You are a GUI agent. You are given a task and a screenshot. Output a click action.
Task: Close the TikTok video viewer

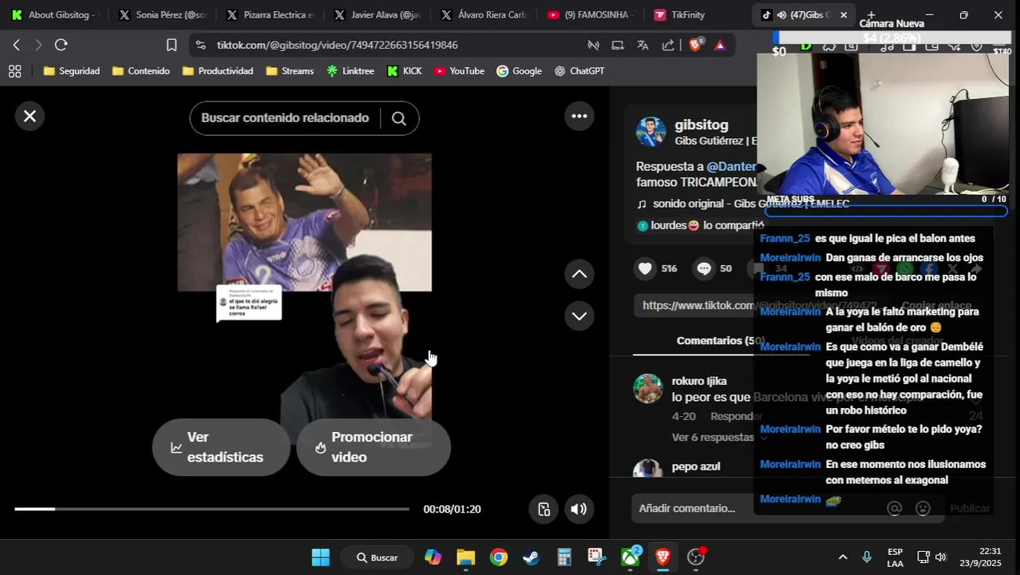click(30, 117)
